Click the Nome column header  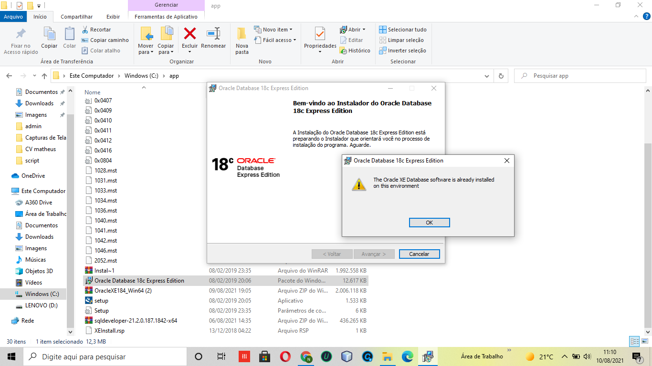tap(93, 92)
